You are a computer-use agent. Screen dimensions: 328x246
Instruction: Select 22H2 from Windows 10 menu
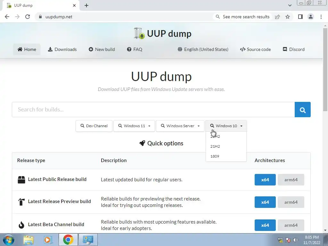[226, 136]
